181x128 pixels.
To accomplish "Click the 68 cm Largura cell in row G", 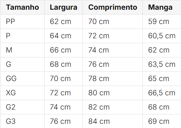I will coord(64,64).
